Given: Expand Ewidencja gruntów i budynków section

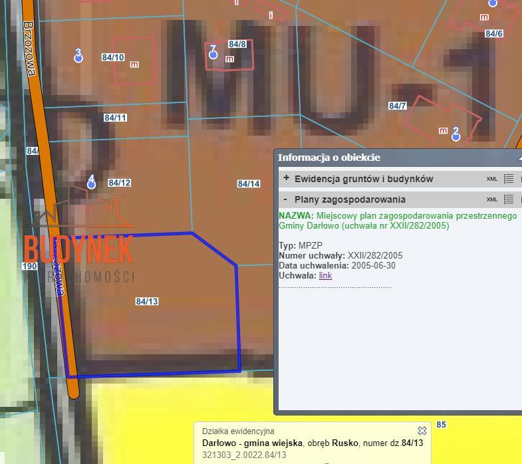Looking at the screenshot, I should [x=286, y=178].
